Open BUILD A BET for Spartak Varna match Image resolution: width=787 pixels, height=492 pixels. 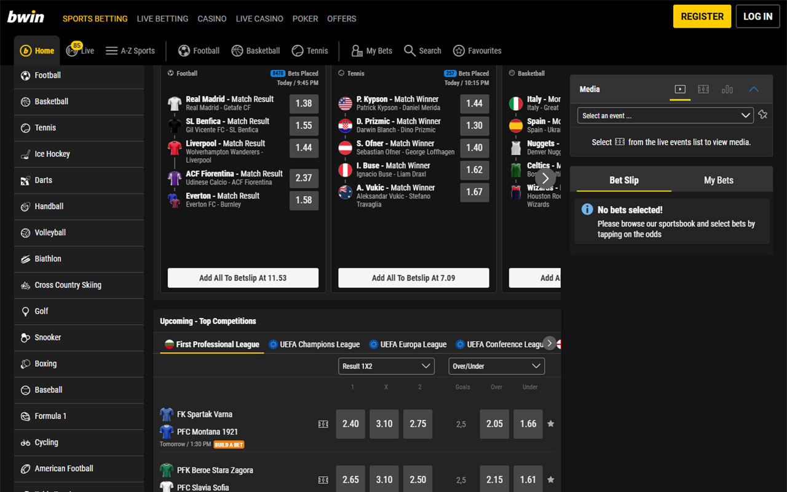(x=229, y=445)
